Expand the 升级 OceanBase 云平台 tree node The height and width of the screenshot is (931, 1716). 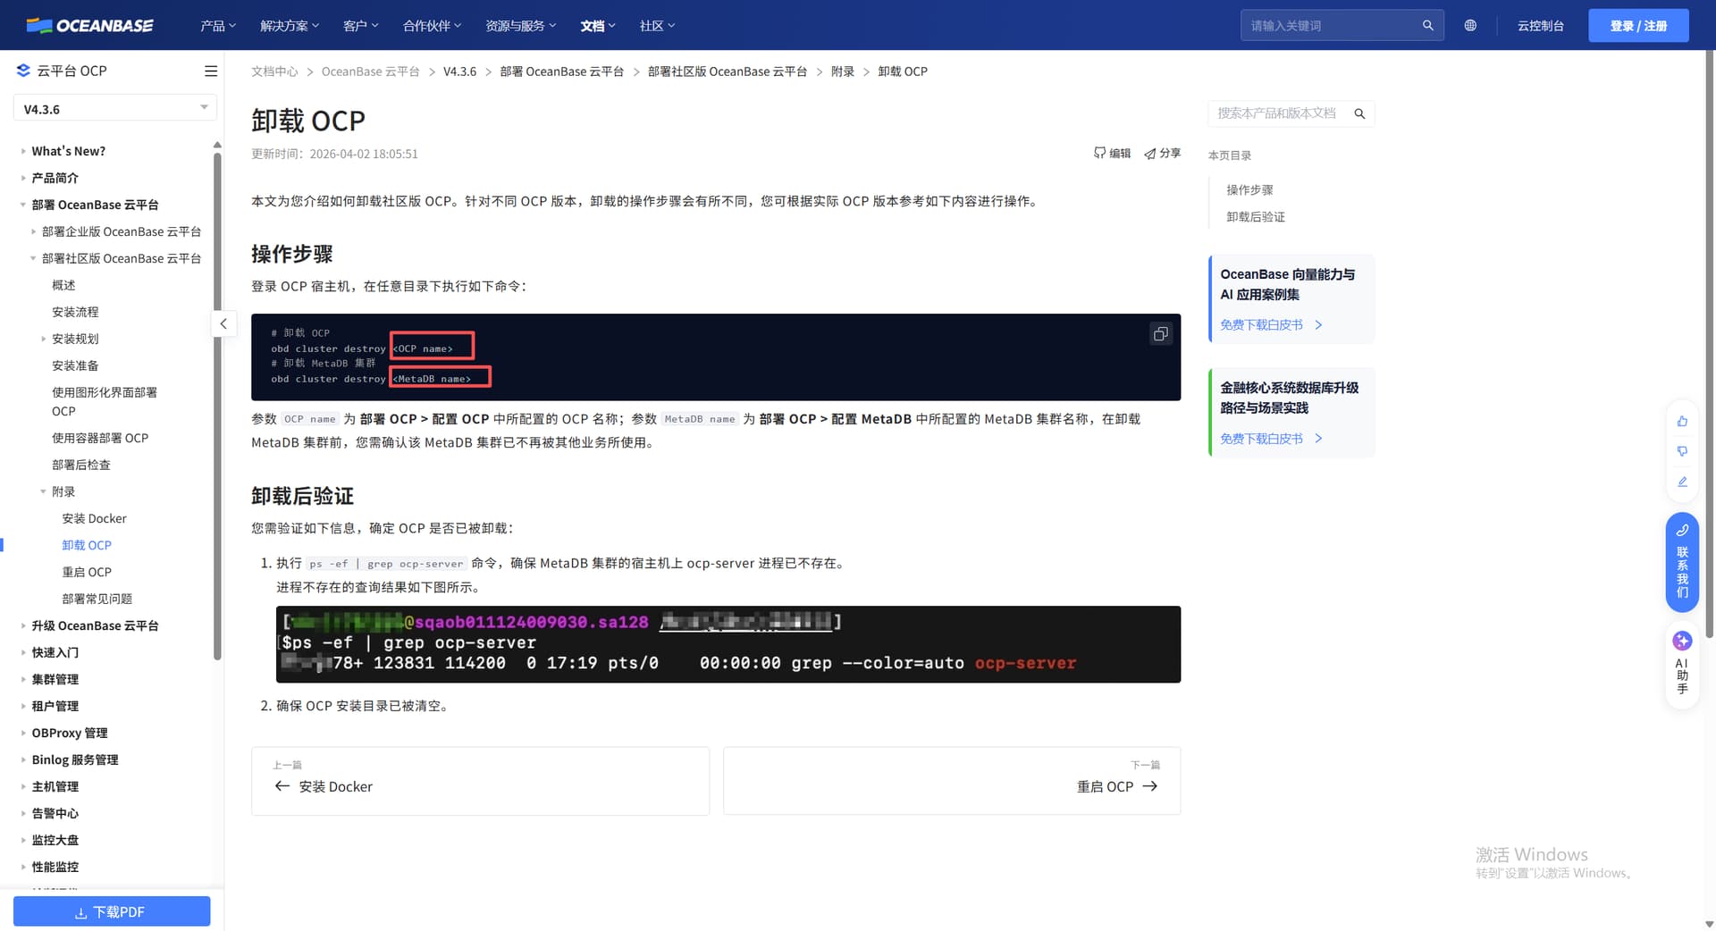pyautogui.click(x=23, y=625)
